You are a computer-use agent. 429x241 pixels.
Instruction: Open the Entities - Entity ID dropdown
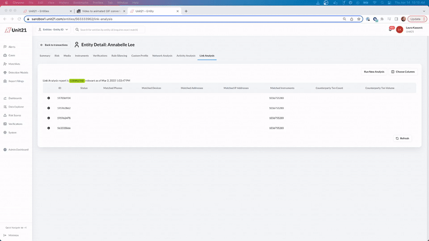tap(53, 29)
